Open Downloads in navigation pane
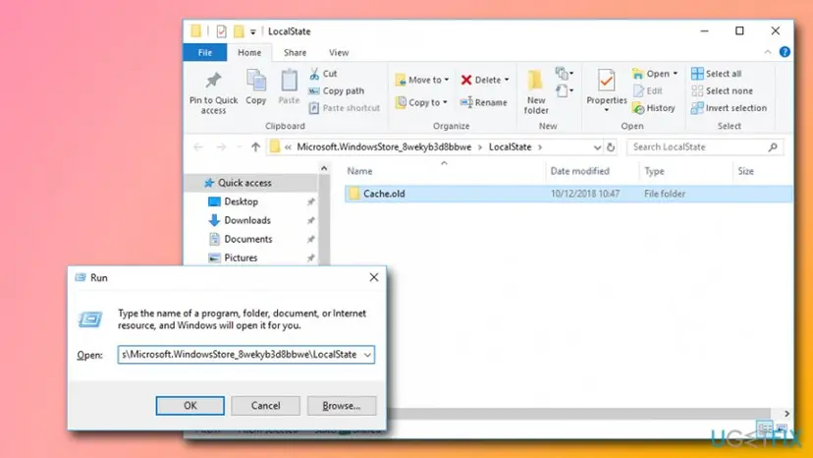Screen dimensions: 813x458 247,220
